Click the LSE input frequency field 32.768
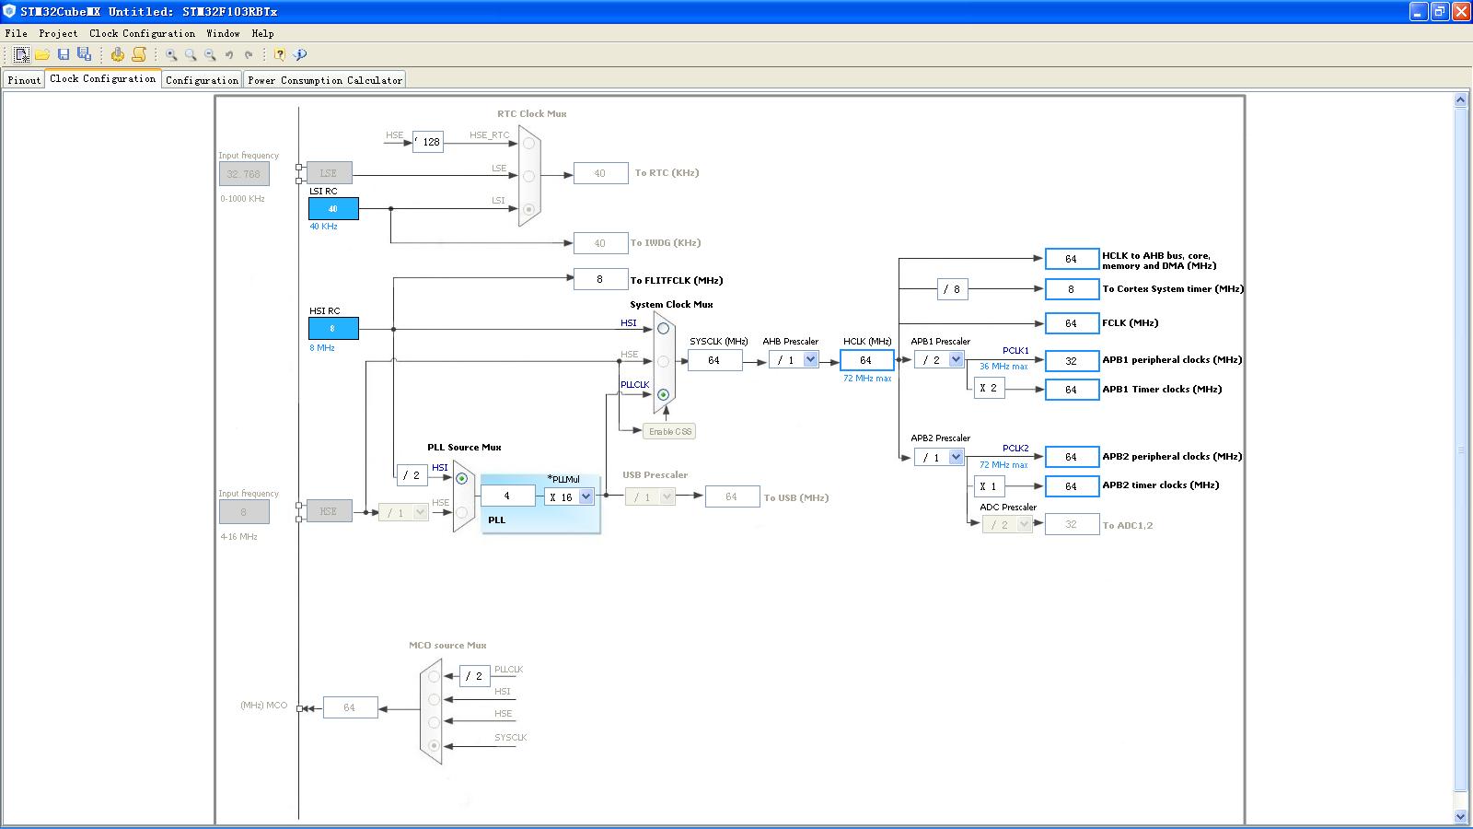 pyautogui.click(x=244, y=174)
